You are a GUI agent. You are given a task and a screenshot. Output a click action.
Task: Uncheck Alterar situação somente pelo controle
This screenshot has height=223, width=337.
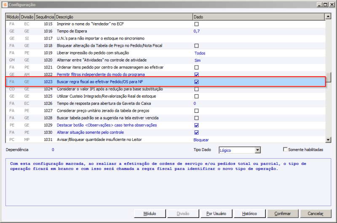pyautogui.click(x=196, y=133)
